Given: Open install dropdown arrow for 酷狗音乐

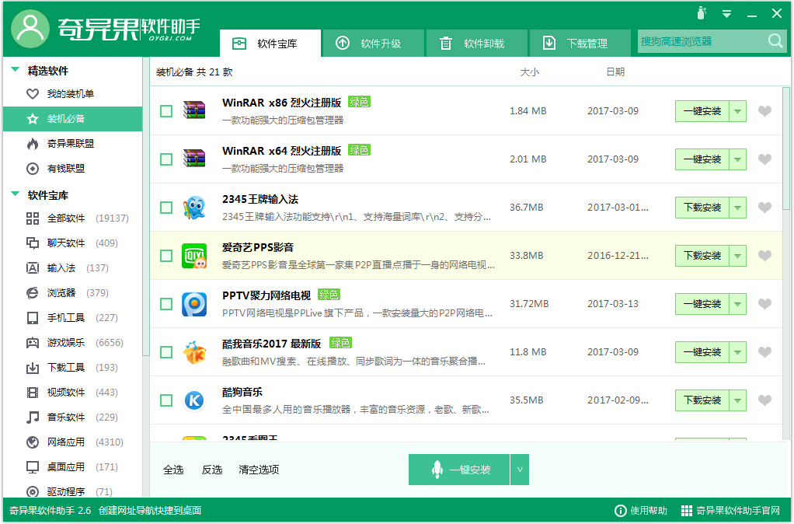Looking at the screenshot, I should [738, 400].
